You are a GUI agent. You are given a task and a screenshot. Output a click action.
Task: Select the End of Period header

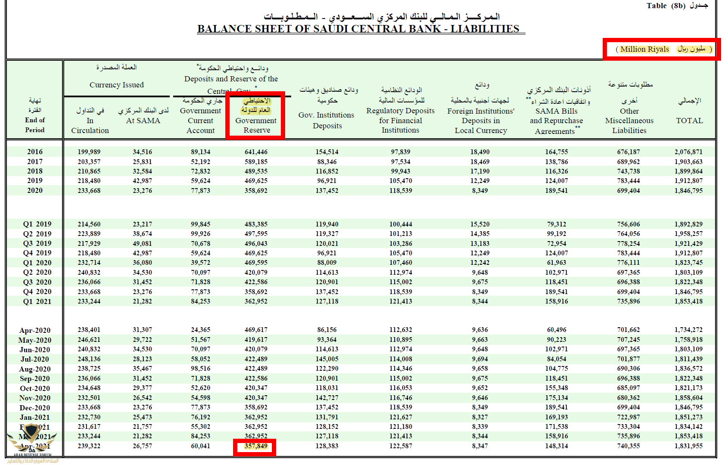point(35,125)
